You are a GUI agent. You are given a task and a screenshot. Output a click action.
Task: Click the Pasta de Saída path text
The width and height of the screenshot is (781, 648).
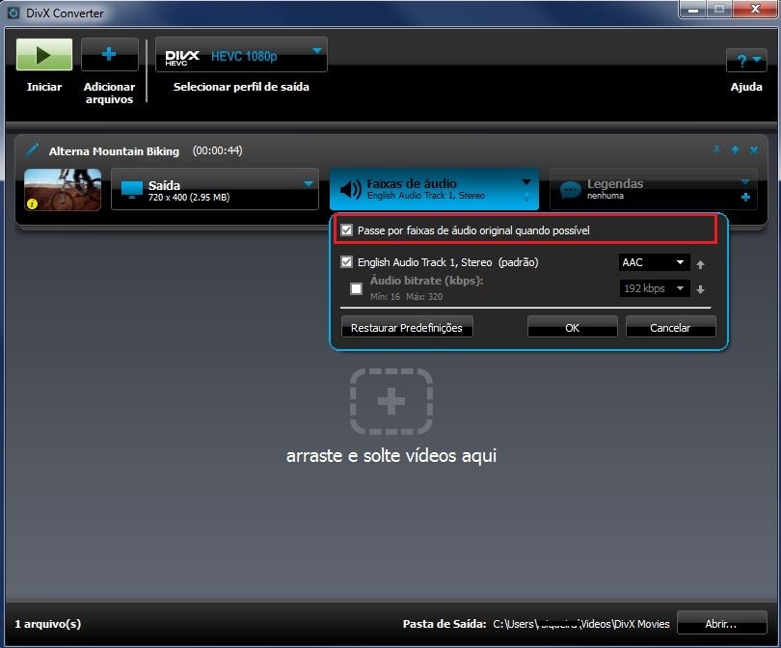click(x=581, y=624)
